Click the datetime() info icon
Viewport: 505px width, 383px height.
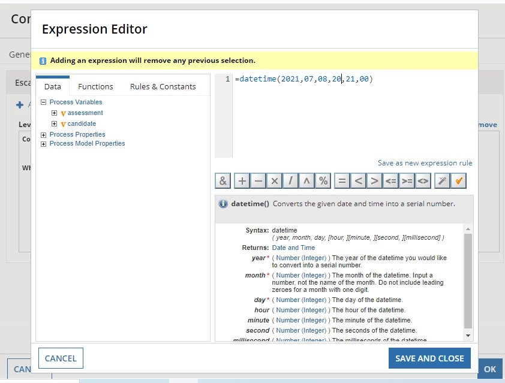(223, 204)
